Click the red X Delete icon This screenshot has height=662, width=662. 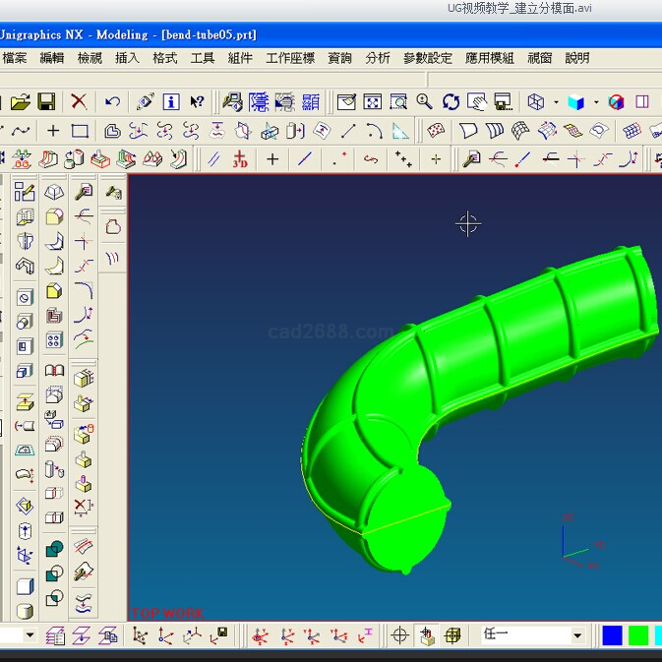pyautogui.click(x=79, y=101)
